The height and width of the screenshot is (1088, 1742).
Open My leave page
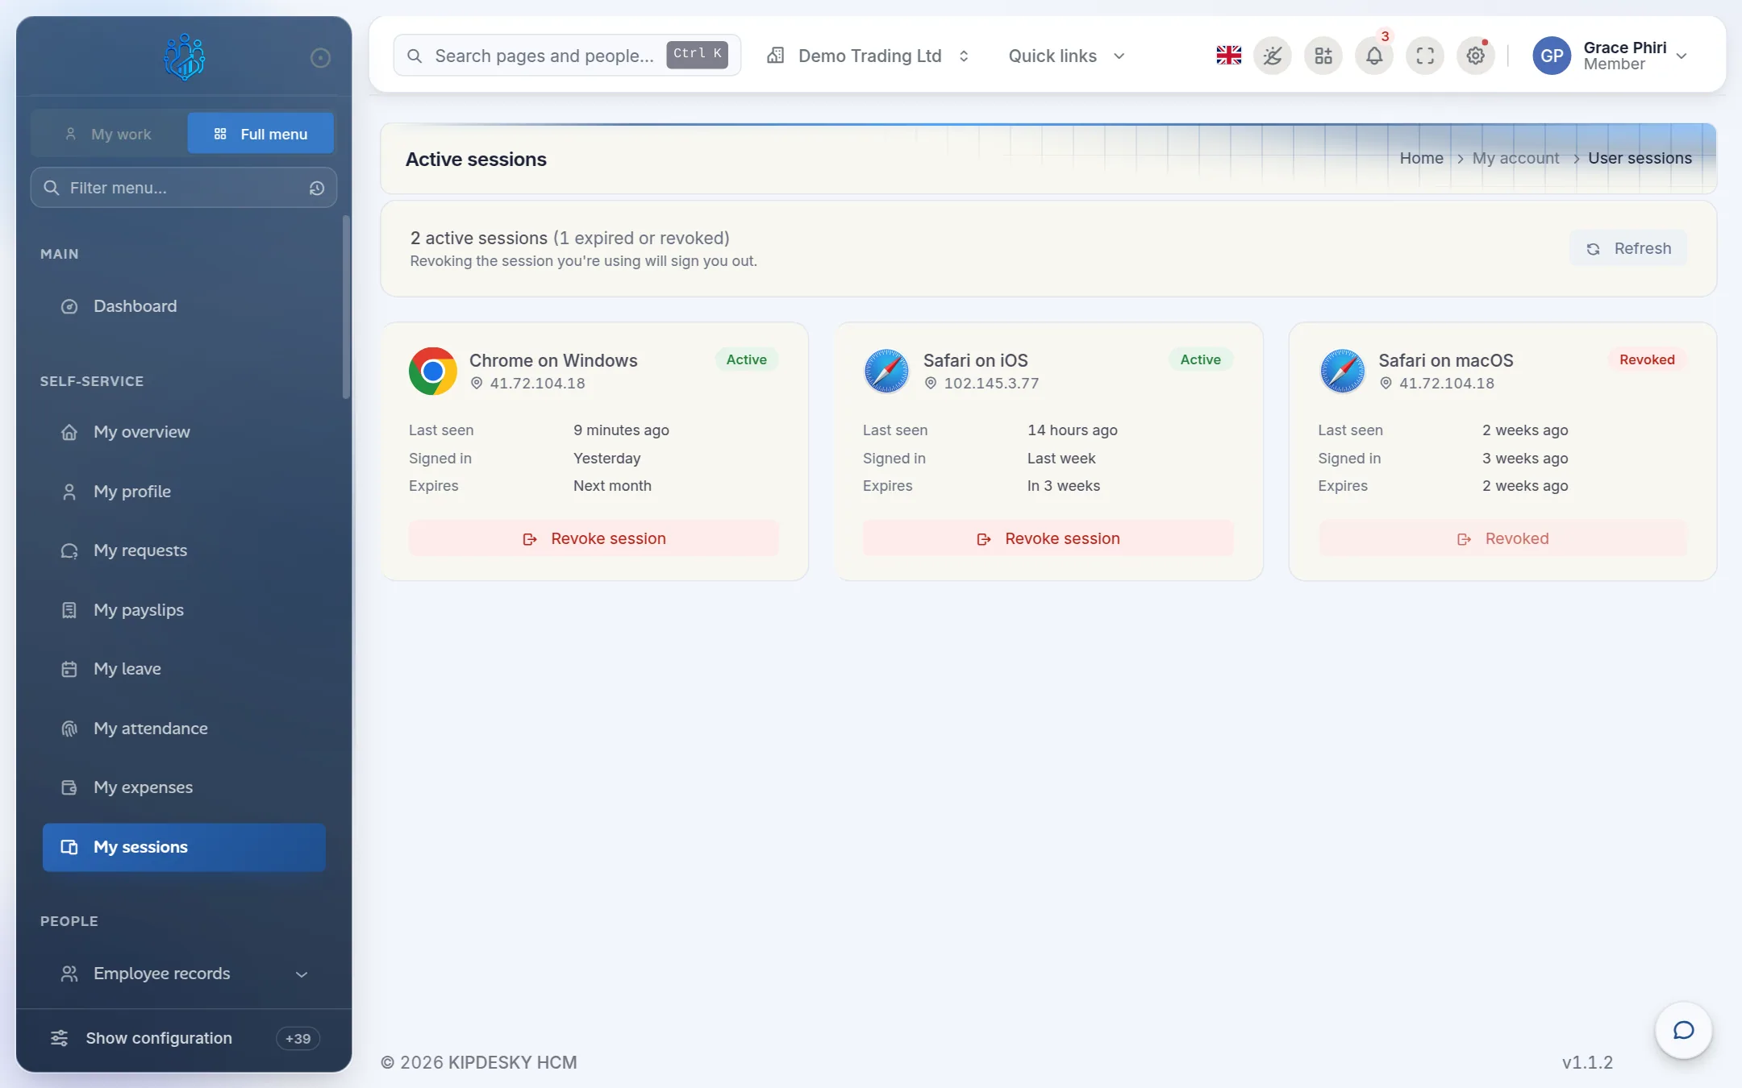point(184,669)
